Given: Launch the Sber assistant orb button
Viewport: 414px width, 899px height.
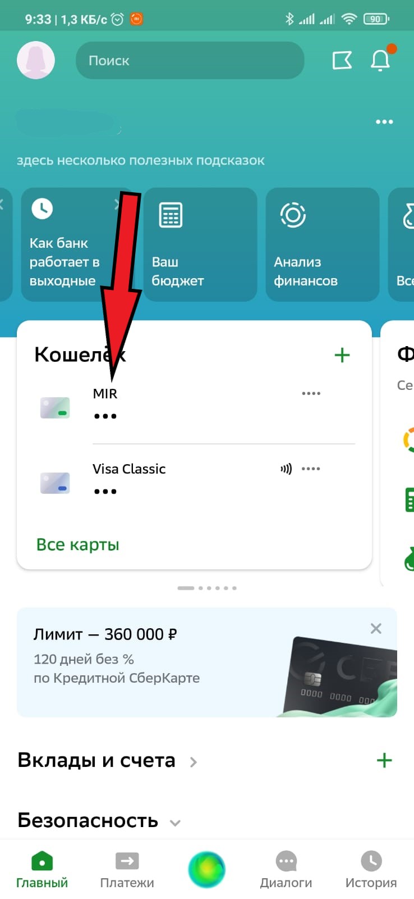Looking at the screenshot, I should point(207,870).
